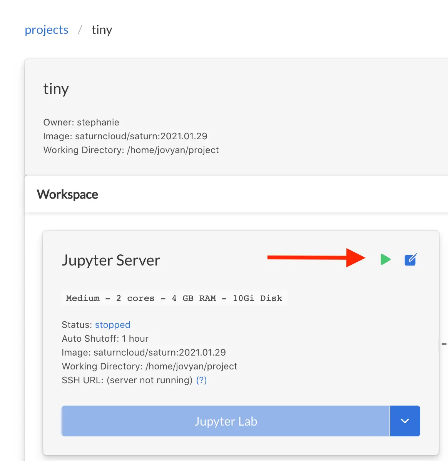The height and width of the screenshot is (461, 448).
Task: Launch Jupyter Lab
Action: 226,421
